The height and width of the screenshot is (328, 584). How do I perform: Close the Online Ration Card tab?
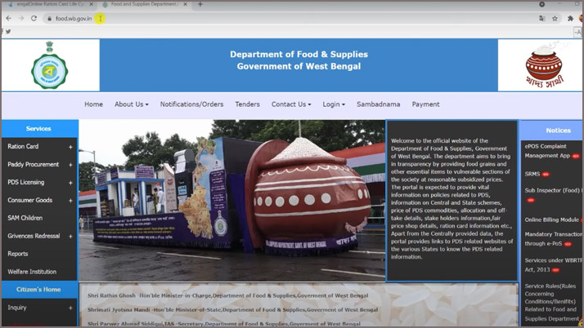[x=92, y=4]
